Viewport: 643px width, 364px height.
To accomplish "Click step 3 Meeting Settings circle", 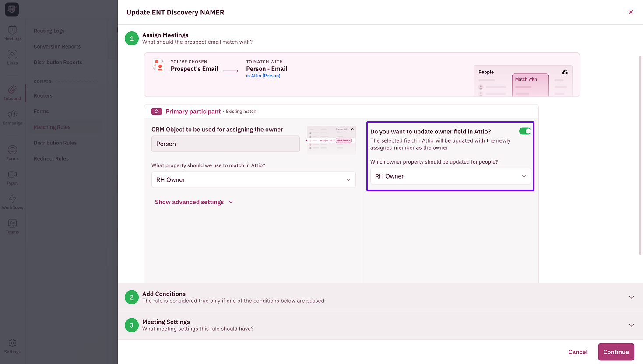I will click(132, 325).
